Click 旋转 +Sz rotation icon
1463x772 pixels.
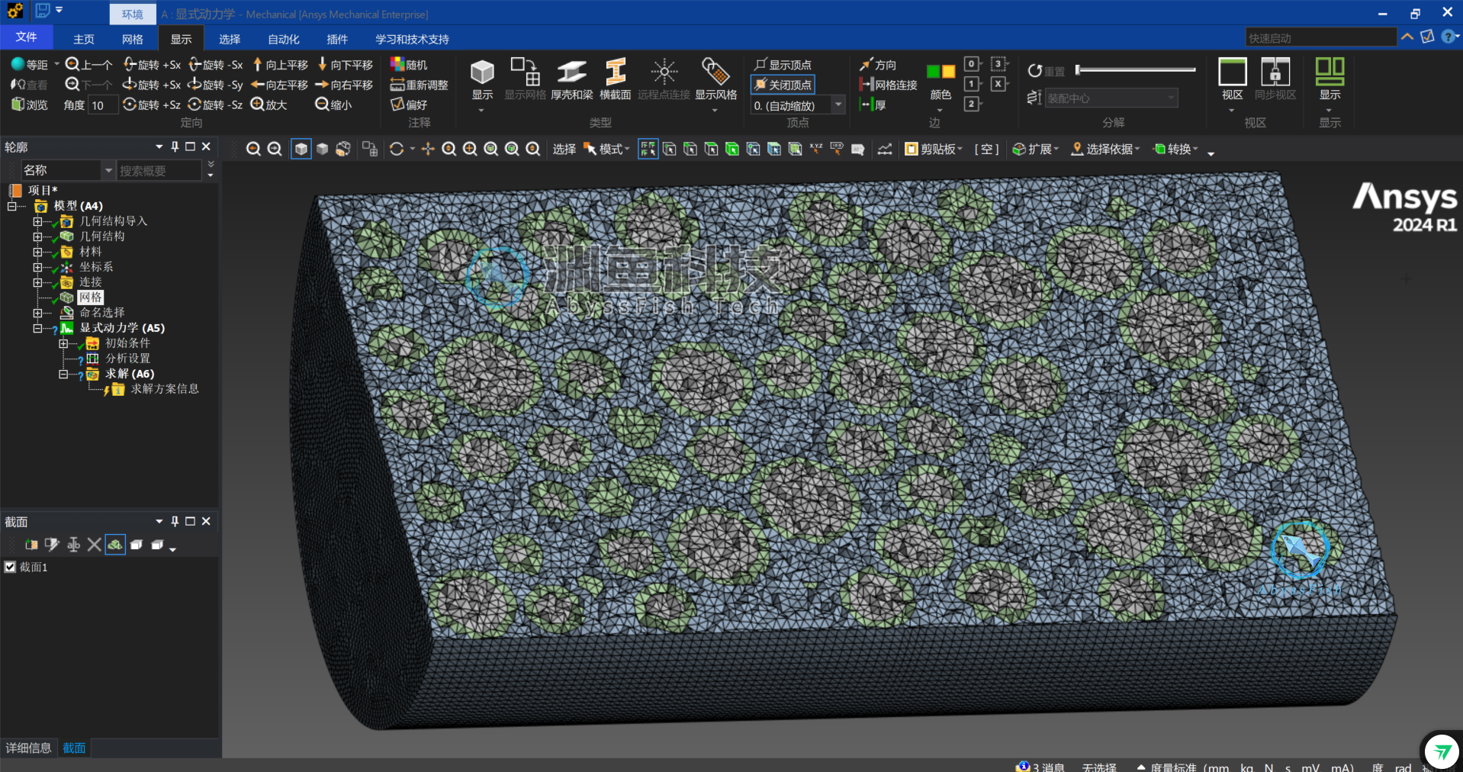pos(130,105)
